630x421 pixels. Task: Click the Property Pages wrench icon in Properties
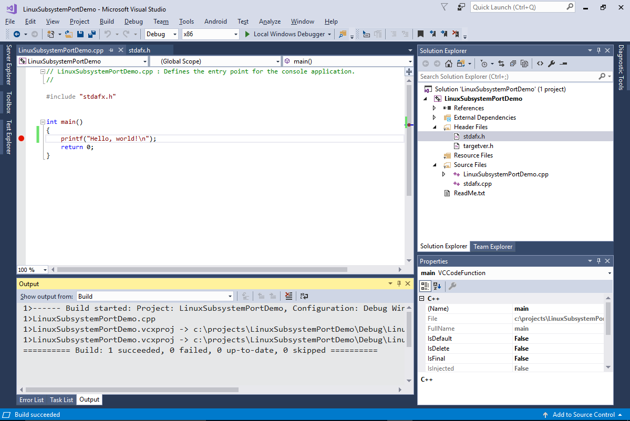pos(452,286)
